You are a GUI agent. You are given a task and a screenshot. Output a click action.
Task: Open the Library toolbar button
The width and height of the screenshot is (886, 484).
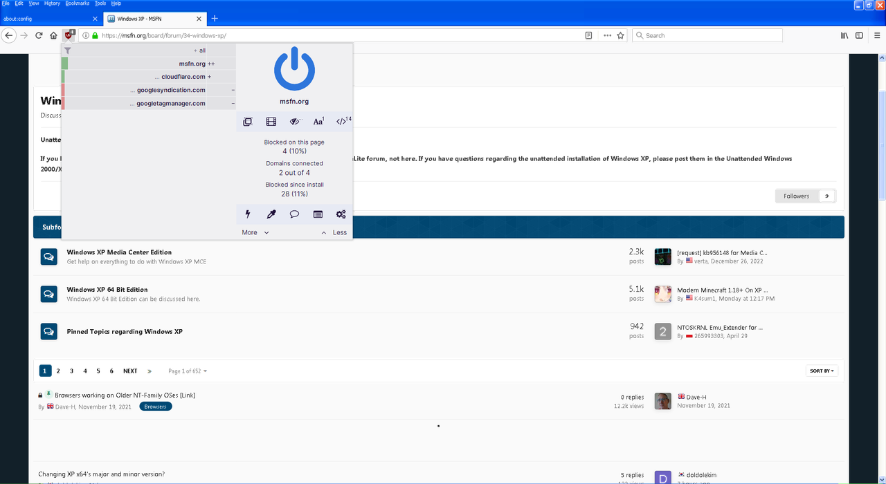(x=844, y=35)
